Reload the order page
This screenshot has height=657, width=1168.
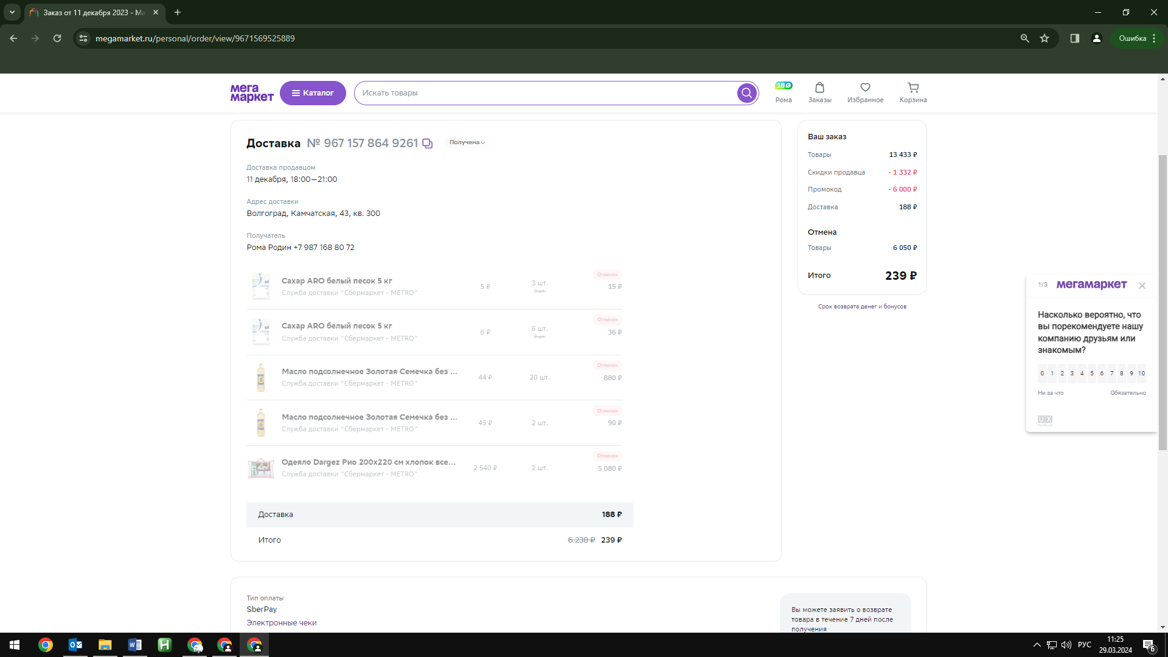(x=57, y=38)
